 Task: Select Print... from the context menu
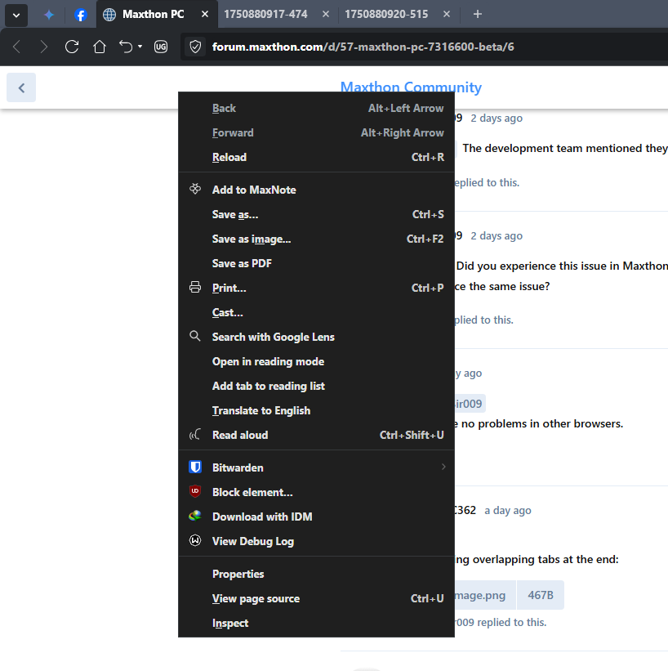coord(317,288)
